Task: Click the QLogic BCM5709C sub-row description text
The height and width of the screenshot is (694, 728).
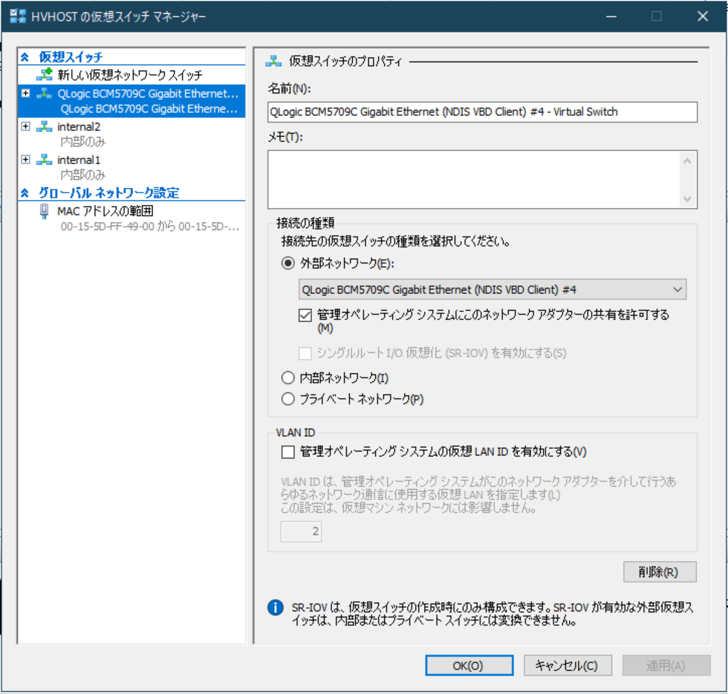Action: [149, 109]
